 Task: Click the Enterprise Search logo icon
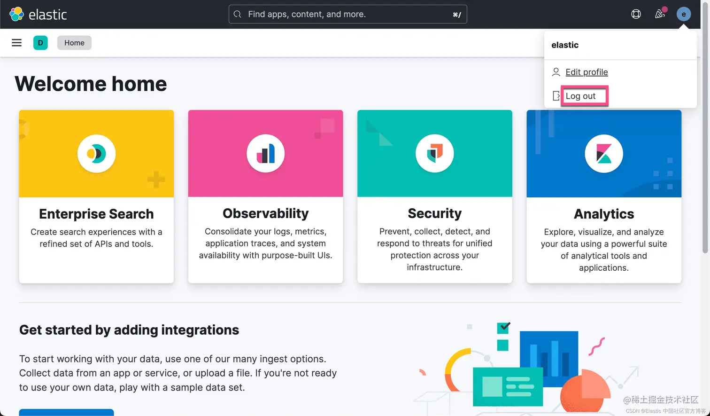pyautogui.click(x=96, y=154)
